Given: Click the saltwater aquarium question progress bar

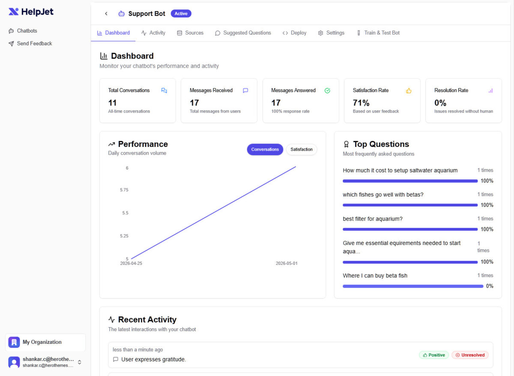Looking at the screenshot, I should (410, 181).
